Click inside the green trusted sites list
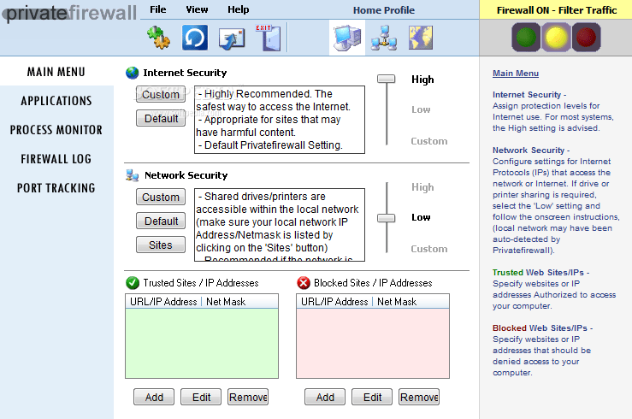 [x=202, y=343]
